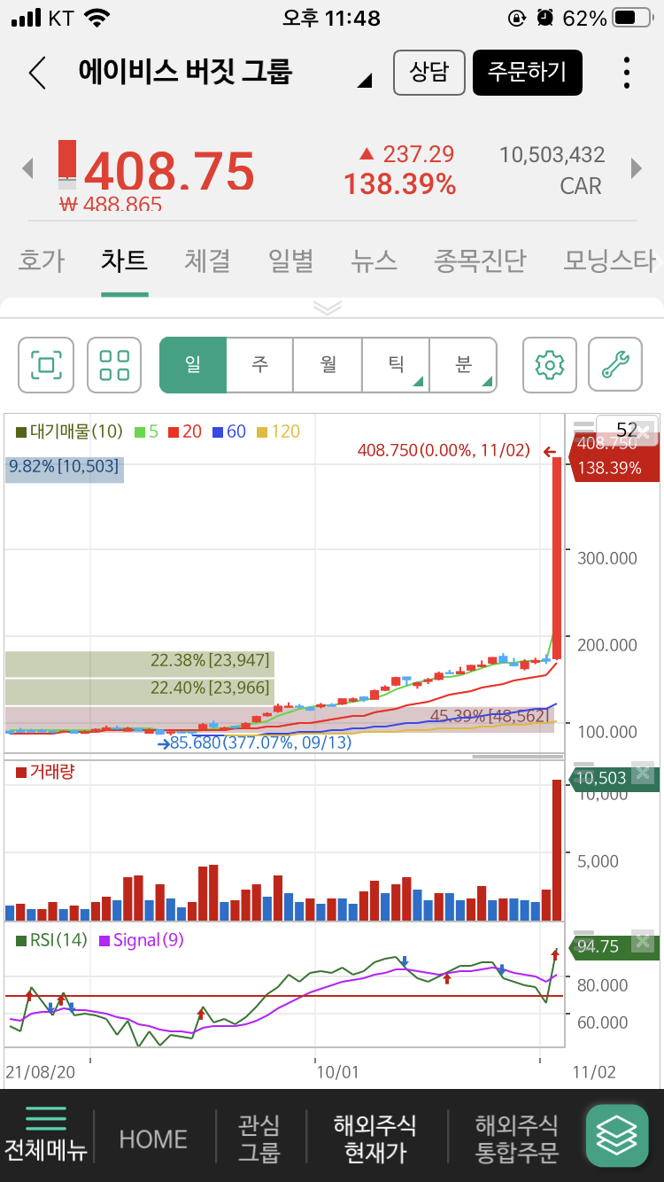The height and width of the screenshot is (1182, 664).
Task: Open the four-square multi-chart layout icon
Action: pos(114,365)
